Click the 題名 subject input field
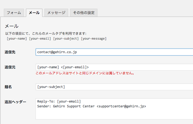The image size is (193, 124). (114, 87)
